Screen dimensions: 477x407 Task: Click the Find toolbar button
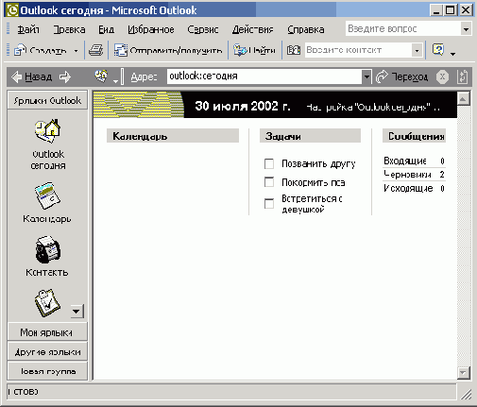tap(254, 50)
